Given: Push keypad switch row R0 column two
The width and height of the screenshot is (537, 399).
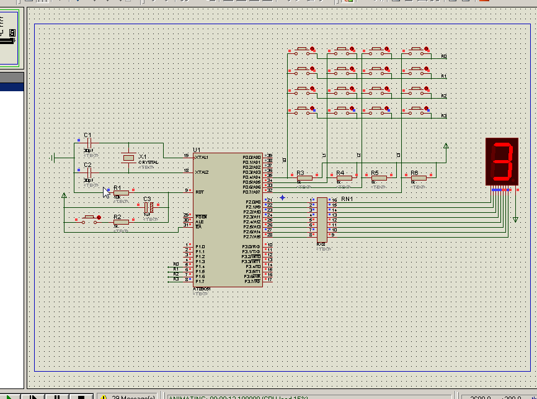Looking at the screenshot, I should point(342,51).
